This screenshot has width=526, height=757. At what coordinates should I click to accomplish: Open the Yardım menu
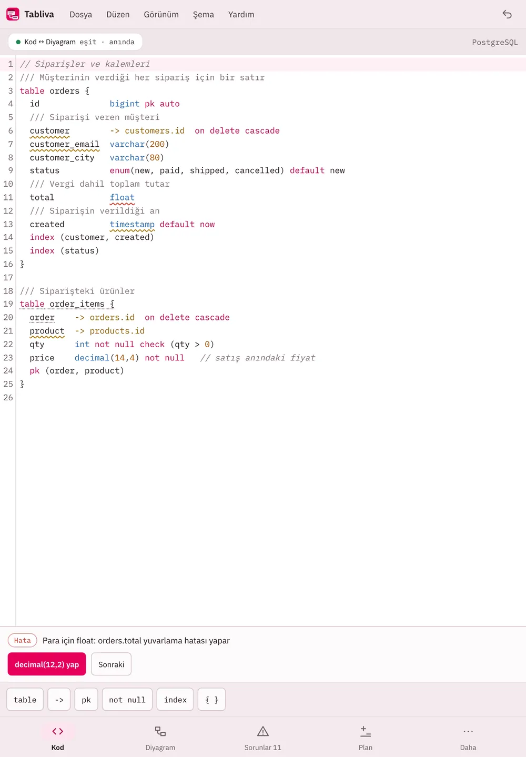(x=241, y=15)
